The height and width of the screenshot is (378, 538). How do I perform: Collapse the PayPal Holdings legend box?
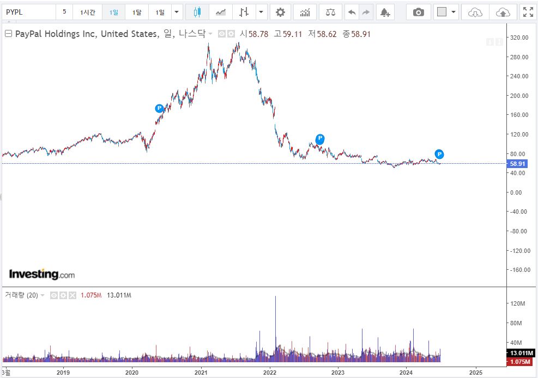[x=9, y=34]
